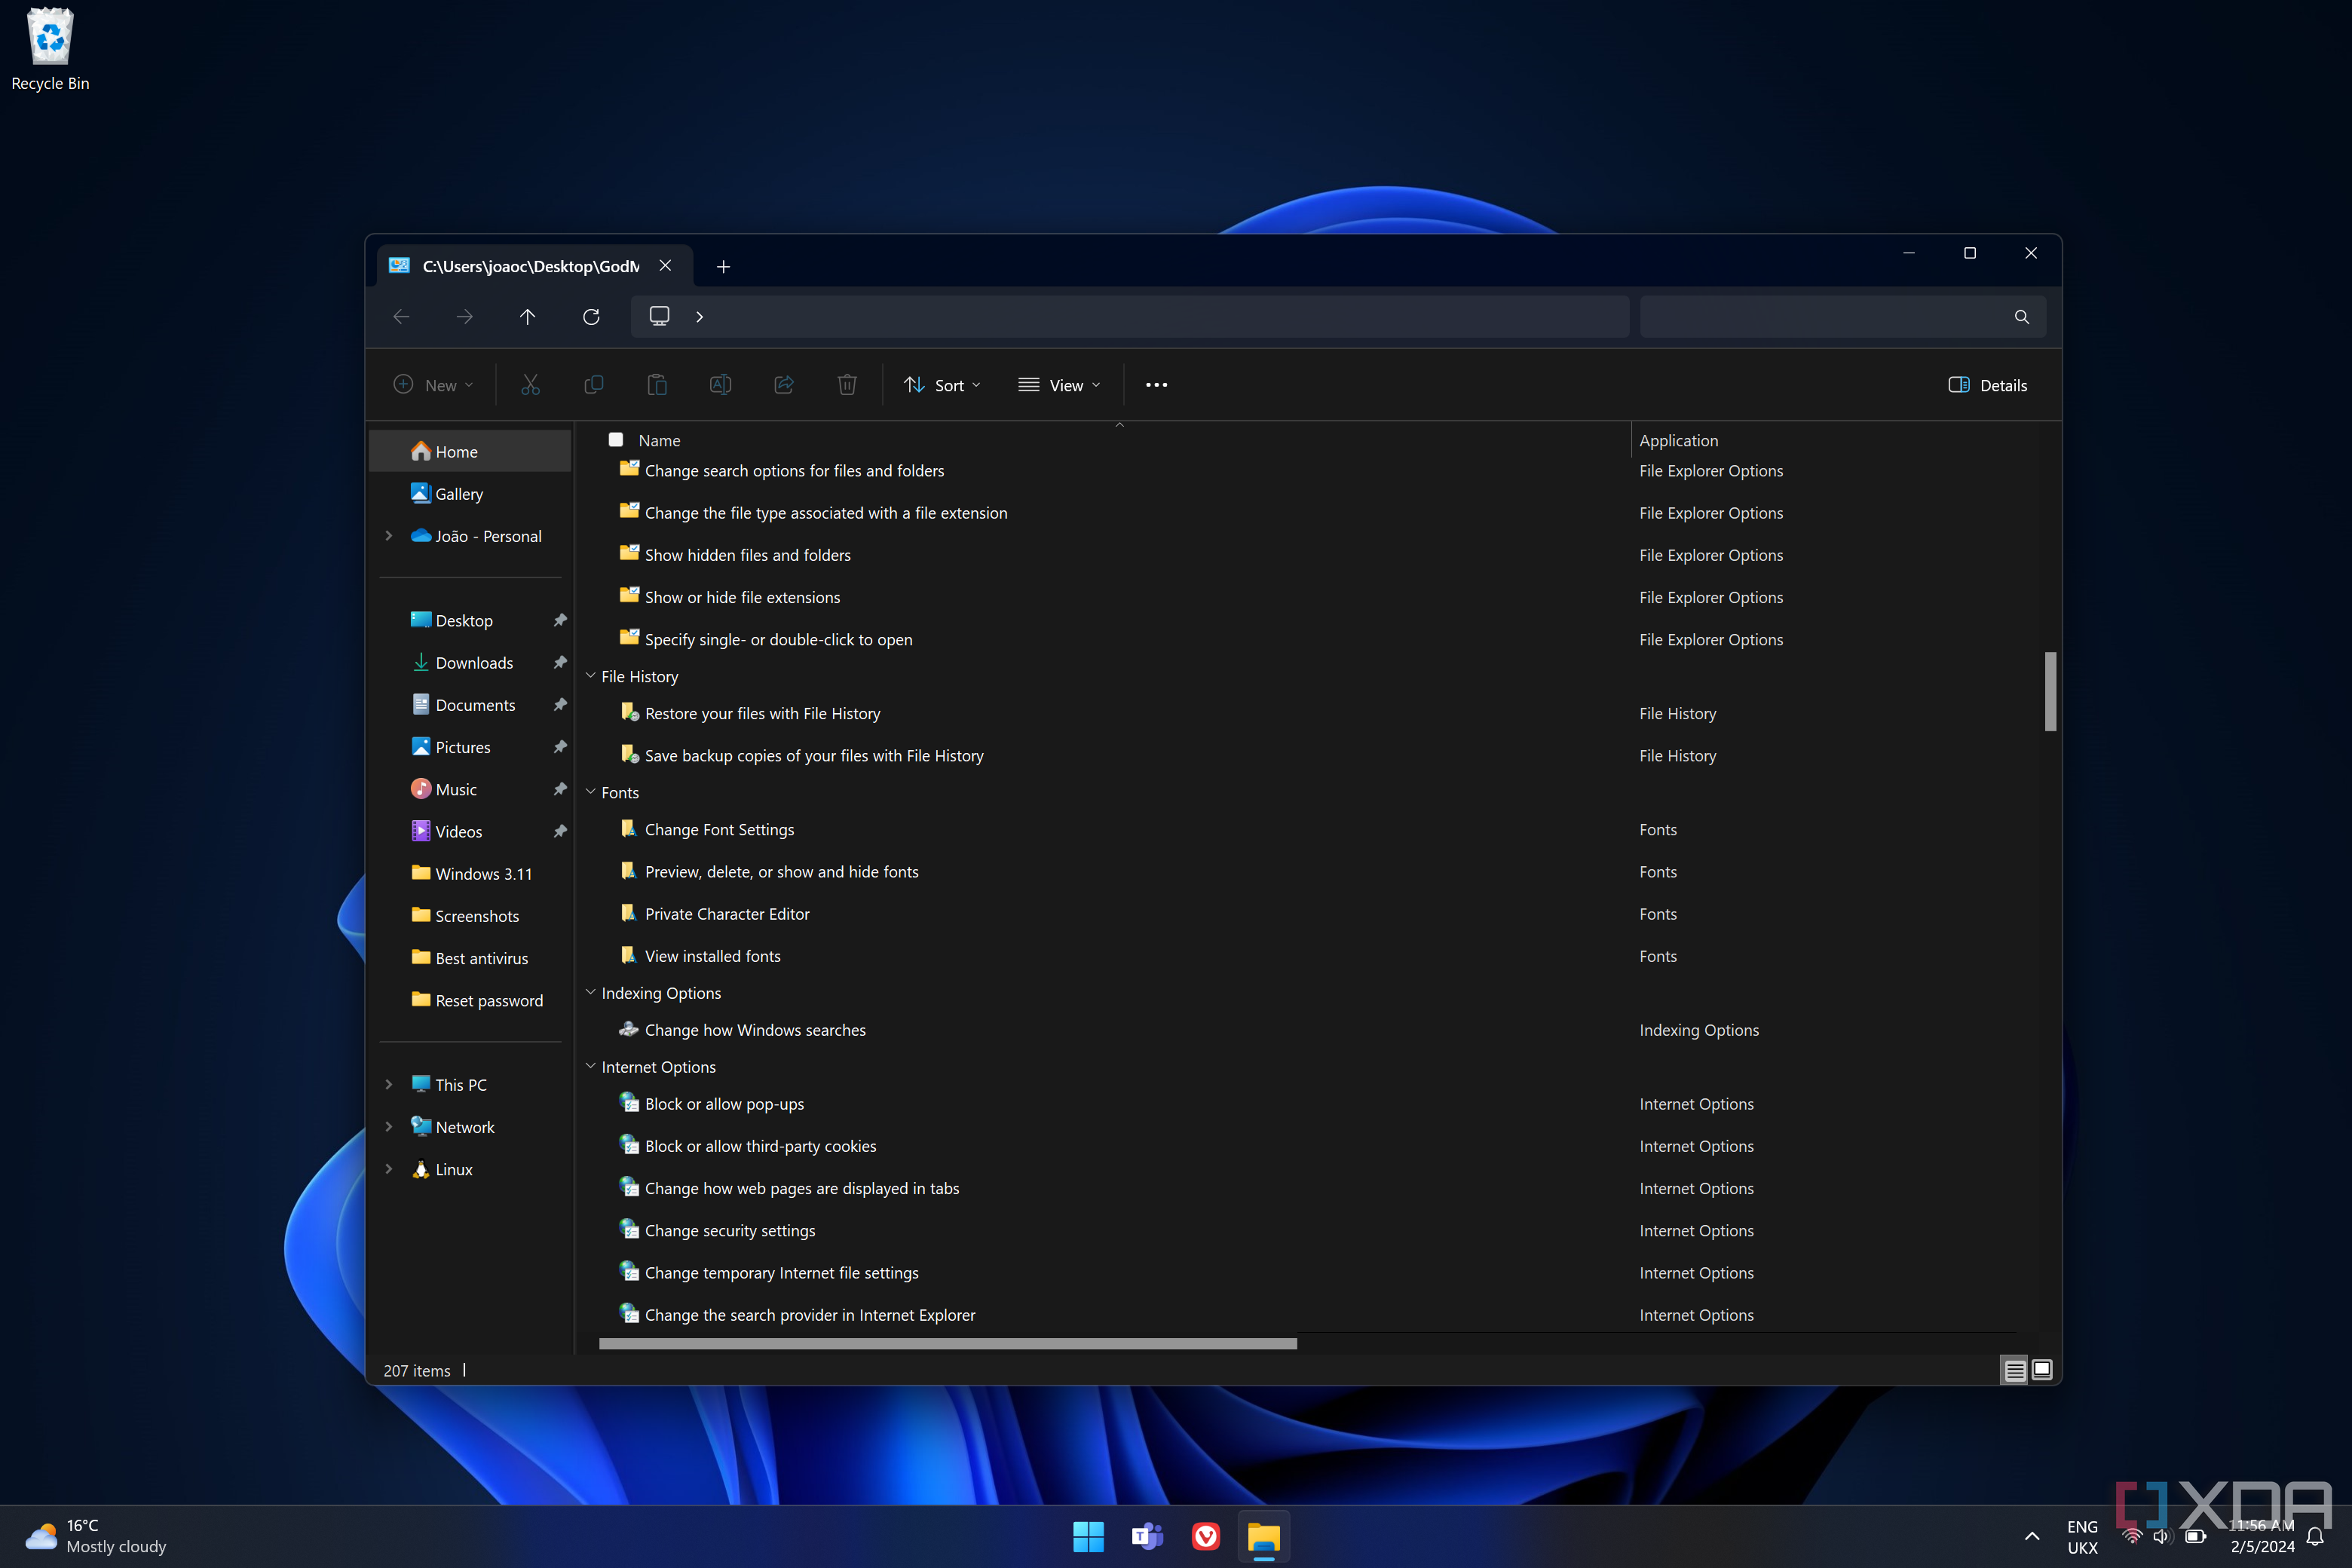Expand Network in navigation pane
This screenshot has height=1568, width=2352.
(389, 1127)
